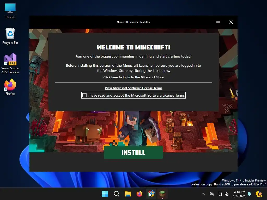Launch Firefox from the taskbar

(x=139, y=194)
